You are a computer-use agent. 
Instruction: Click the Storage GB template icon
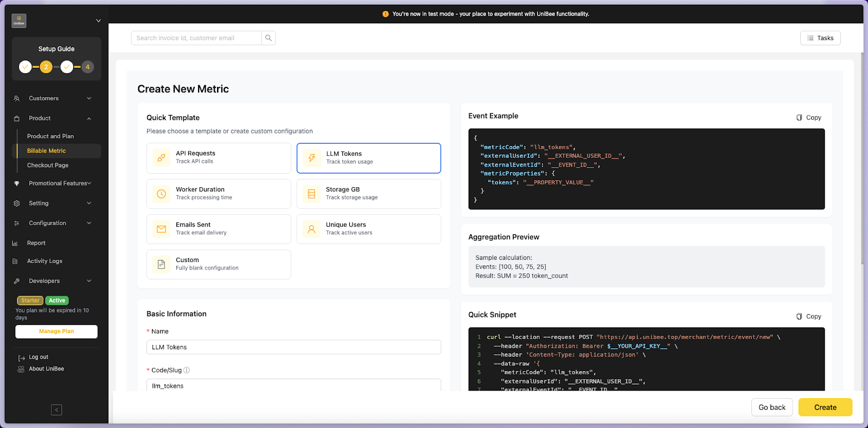coord(311,194)
